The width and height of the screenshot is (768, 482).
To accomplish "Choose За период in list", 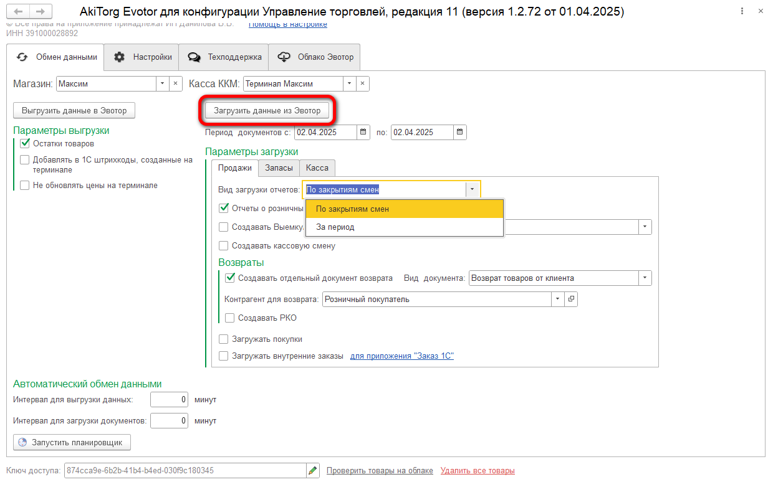I will pyautogui.click(x=405, y=227).
